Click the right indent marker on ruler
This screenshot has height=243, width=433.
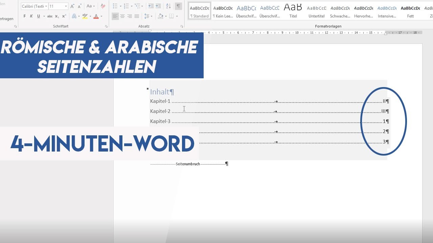[386, 33]
